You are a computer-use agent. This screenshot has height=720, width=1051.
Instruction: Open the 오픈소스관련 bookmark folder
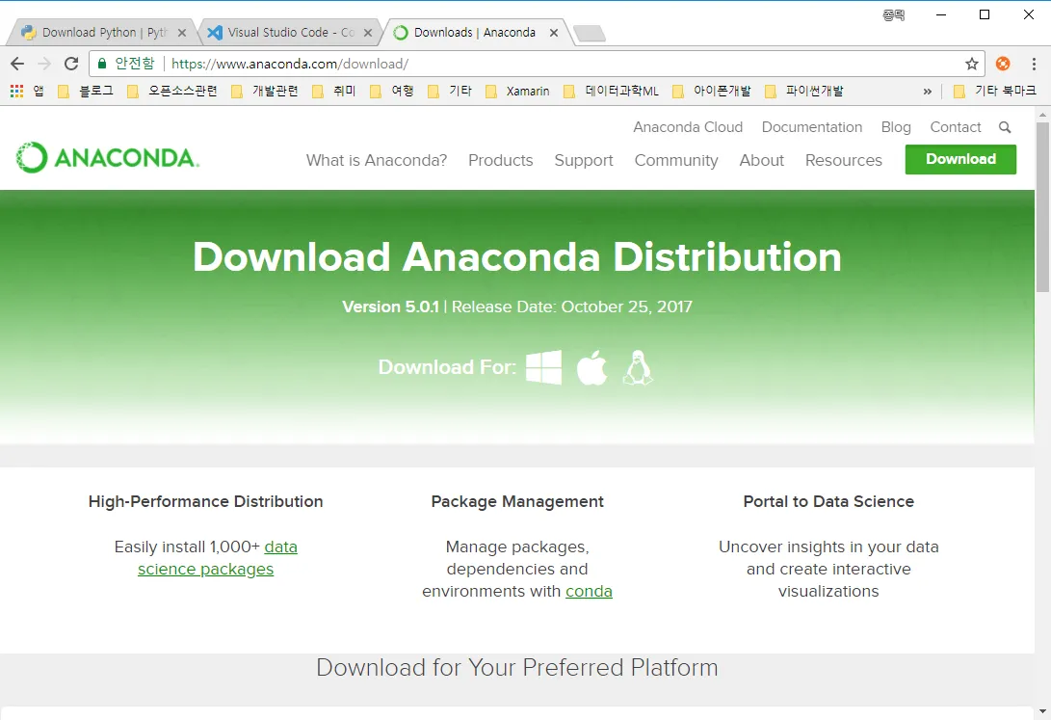172,91
